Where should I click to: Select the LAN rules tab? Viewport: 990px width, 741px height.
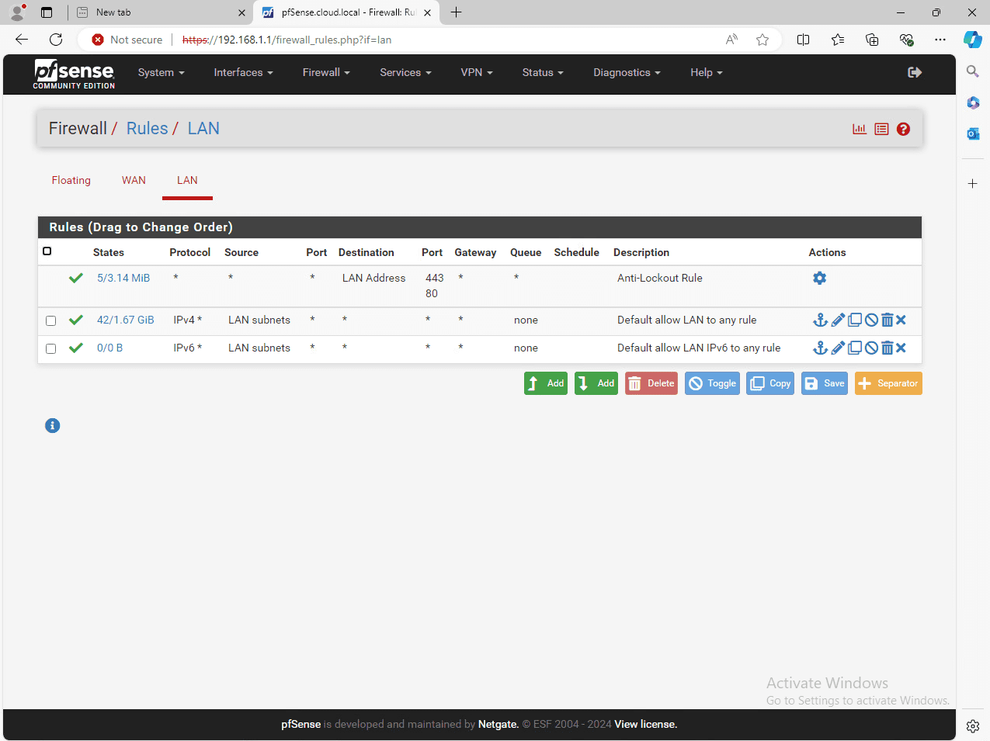click(187, 180)
